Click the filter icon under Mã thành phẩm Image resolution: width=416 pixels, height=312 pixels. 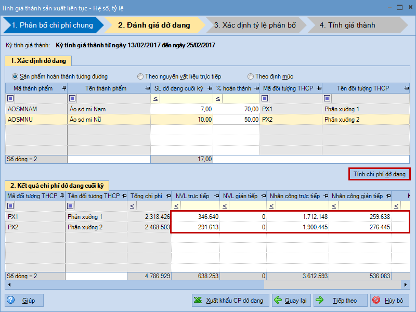11,98
